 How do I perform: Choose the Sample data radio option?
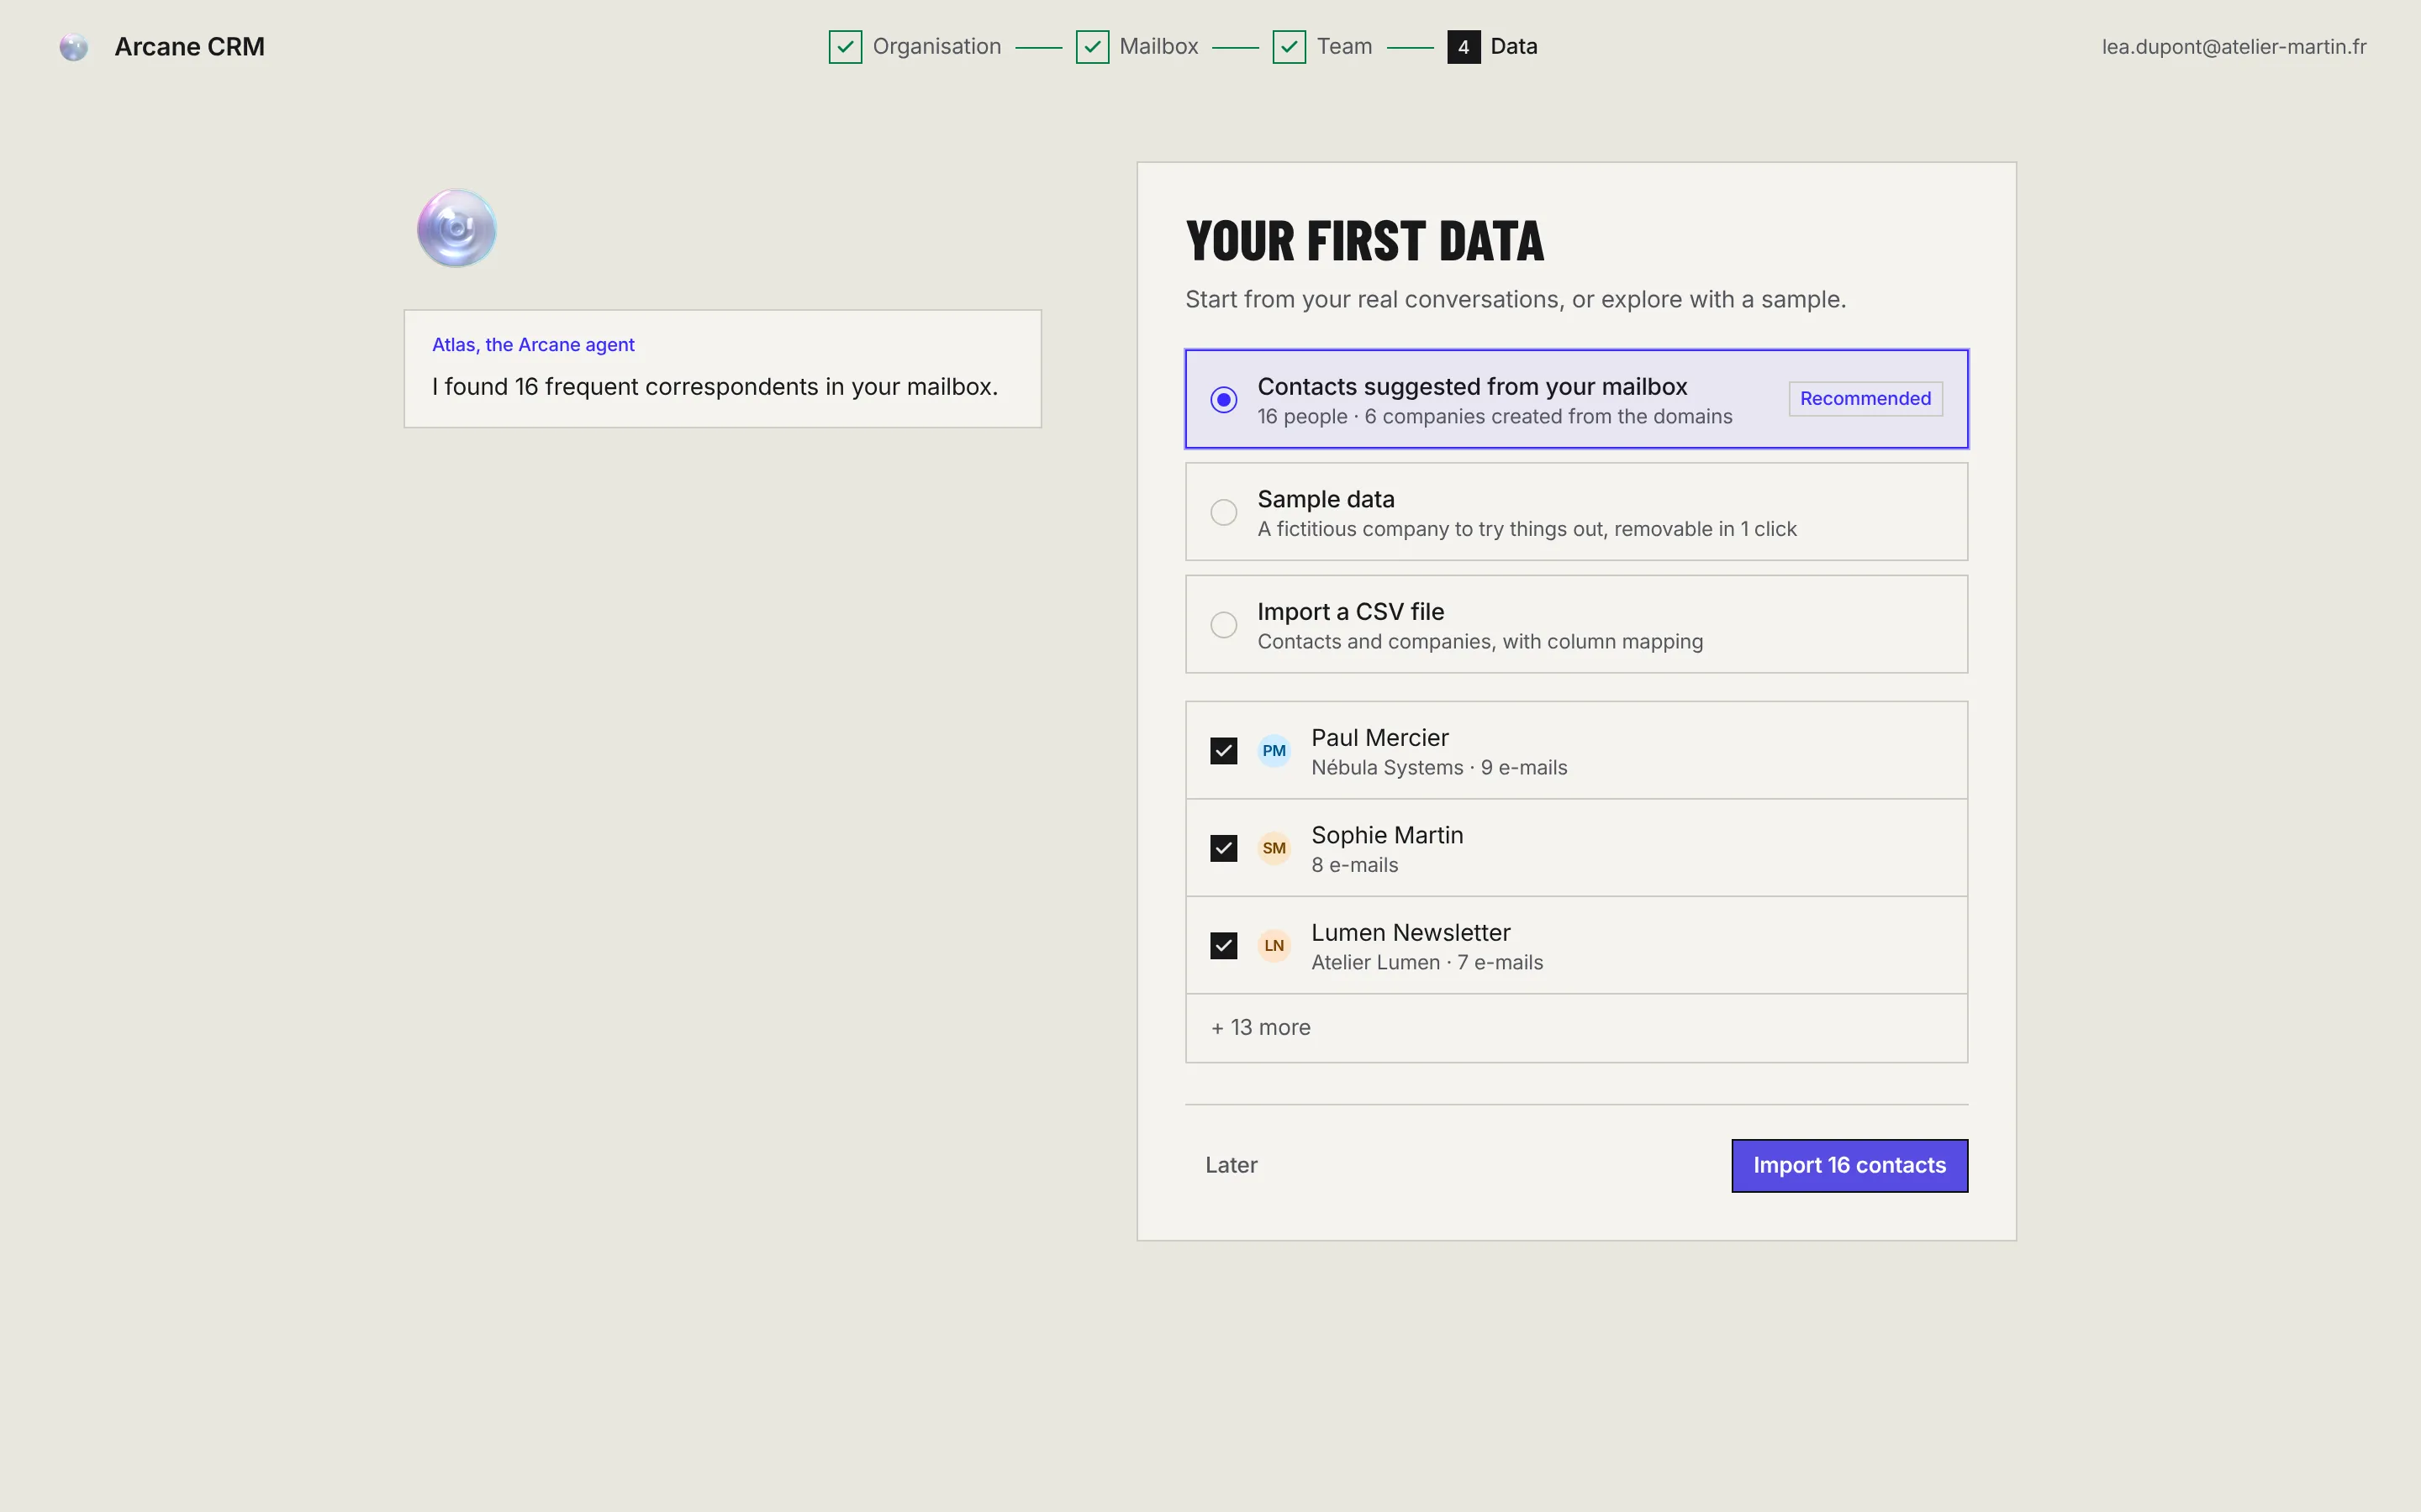pyautogui.click(x=1223, y=512)
